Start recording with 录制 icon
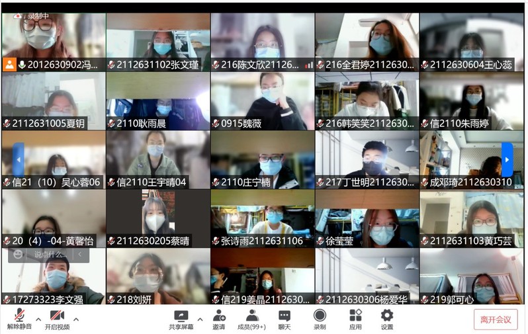This screenshot has width=528, height=334. (x=320, y=319)
